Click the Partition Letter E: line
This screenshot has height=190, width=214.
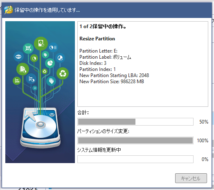98,51
